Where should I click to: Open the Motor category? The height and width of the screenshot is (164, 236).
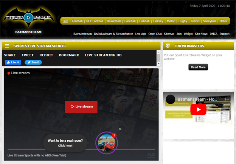tap(171, 21)
